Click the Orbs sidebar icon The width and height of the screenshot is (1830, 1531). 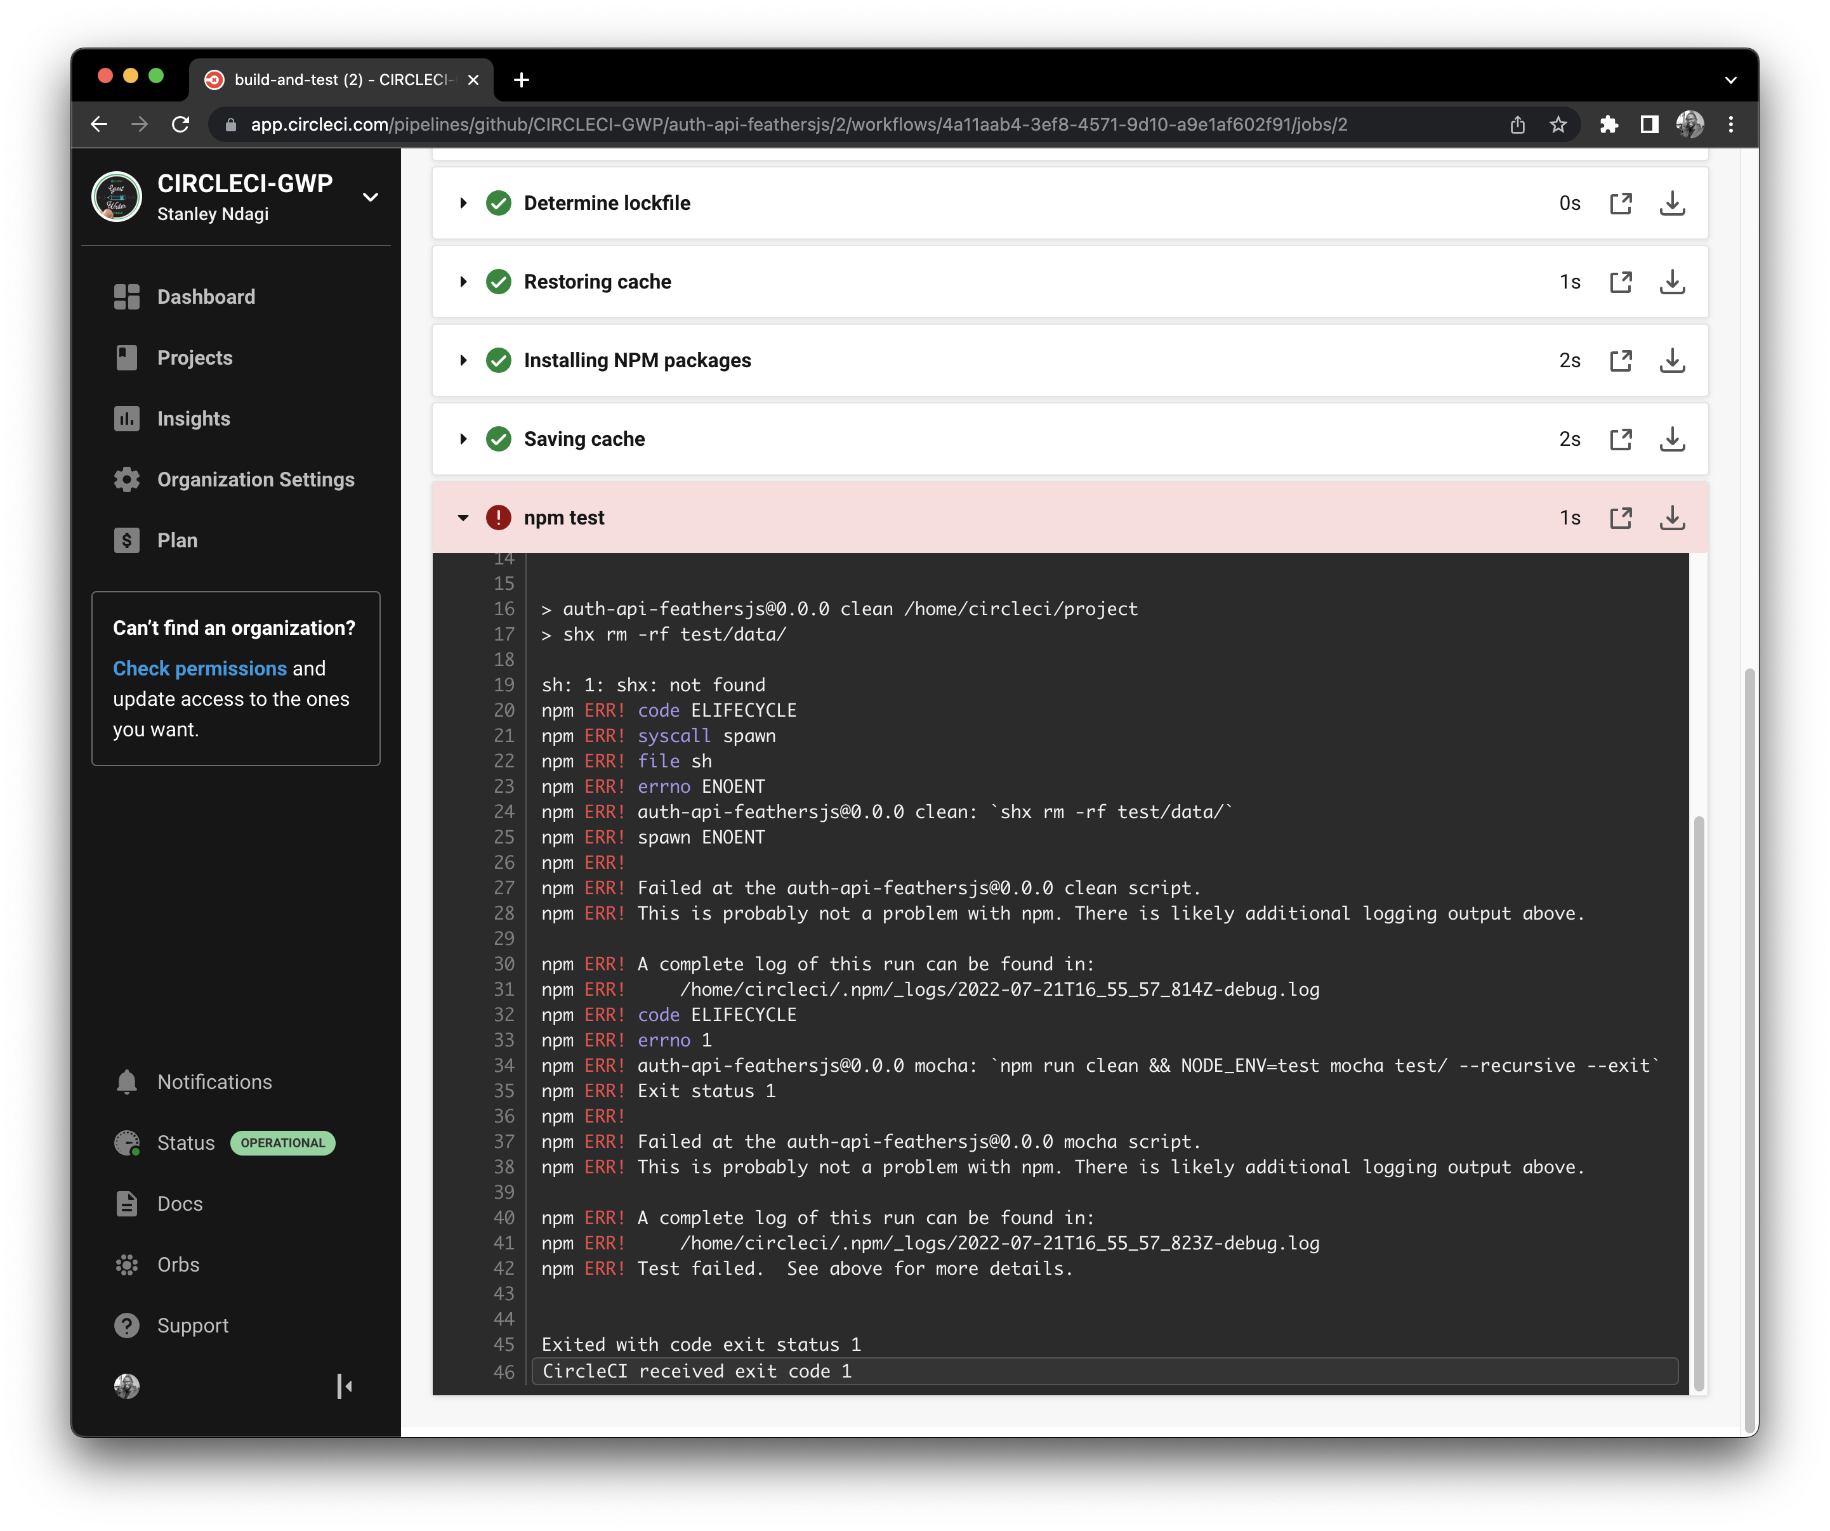tap(128, 1265)
